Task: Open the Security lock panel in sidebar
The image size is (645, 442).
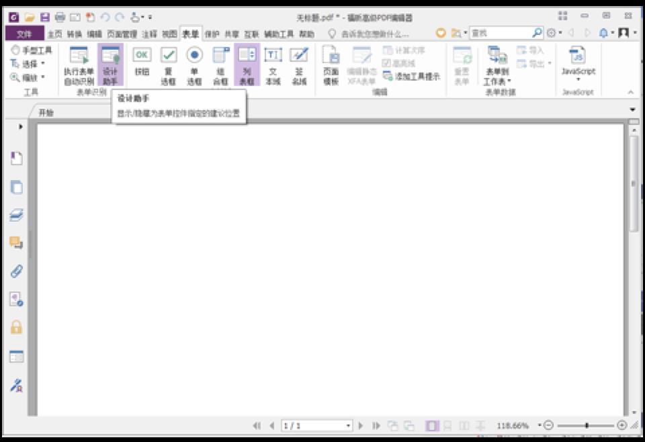Action: point(16,327)
